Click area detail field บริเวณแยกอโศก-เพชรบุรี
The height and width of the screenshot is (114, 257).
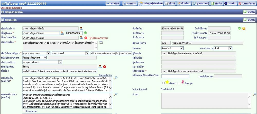click(111, 53)
